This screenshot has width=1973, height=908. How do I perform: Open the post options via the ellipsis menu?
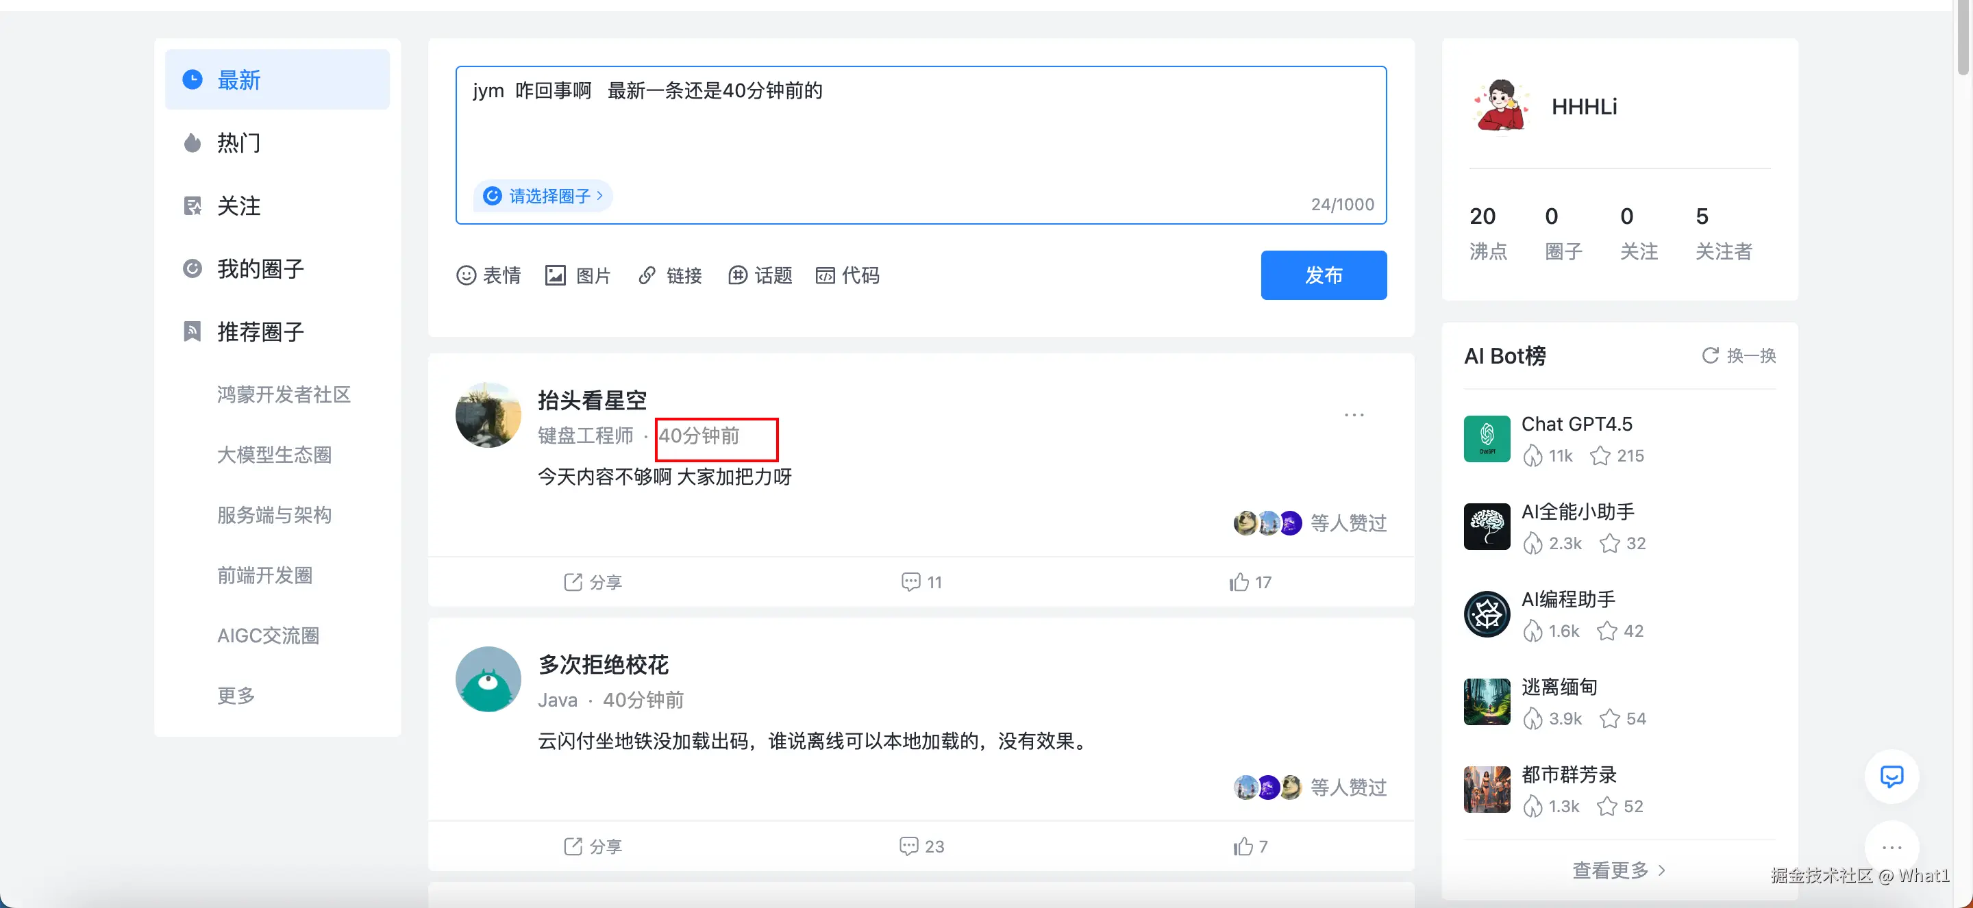1354,414
